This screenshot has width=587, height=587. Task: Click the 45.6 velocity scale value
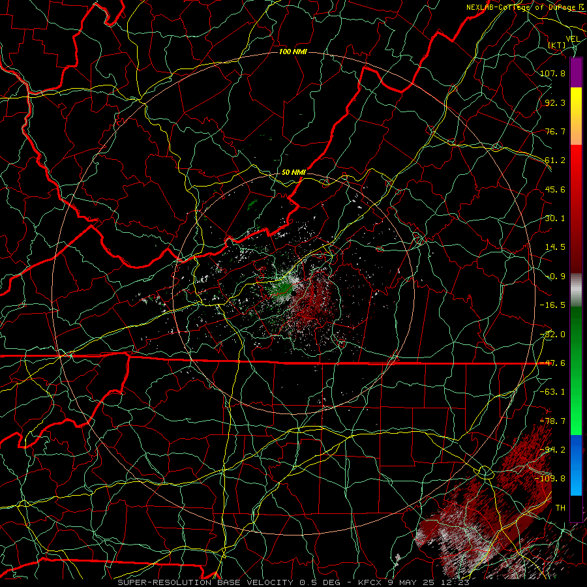click(x=555, y=189)
